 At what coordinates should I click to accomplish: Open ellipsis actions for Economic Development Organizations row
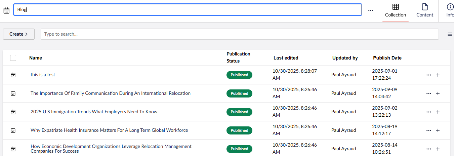point(428,149)
